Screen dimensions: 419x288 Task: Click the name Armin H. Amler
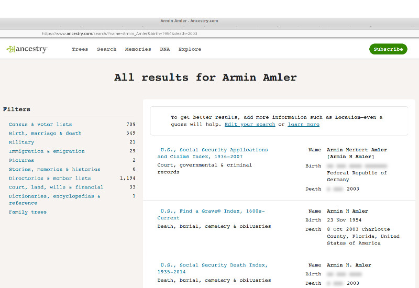(x=349, y=265)
